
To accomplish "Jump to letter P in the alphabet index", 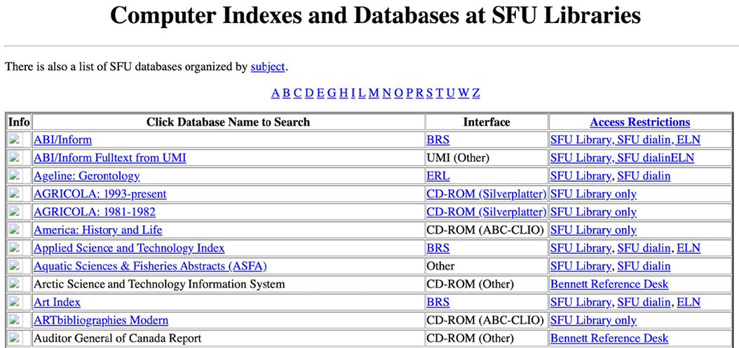I will pyautogui.click(x=409, y=93).
